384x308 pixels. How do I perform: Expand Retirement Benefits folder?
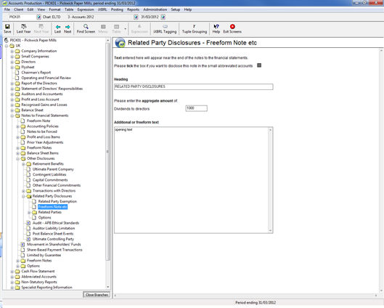coord(23,164)
